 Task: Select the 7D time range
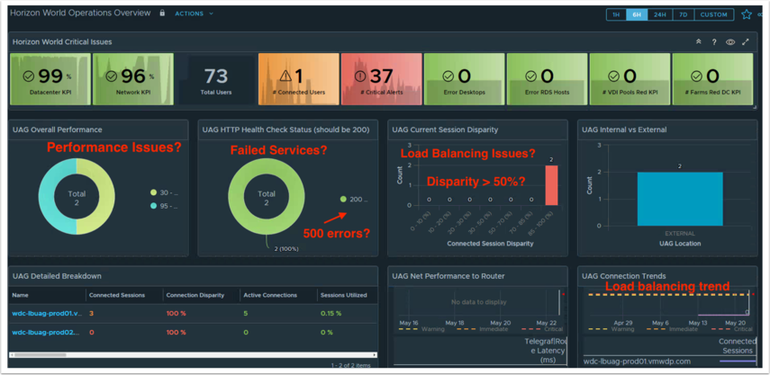click(684, 14)
